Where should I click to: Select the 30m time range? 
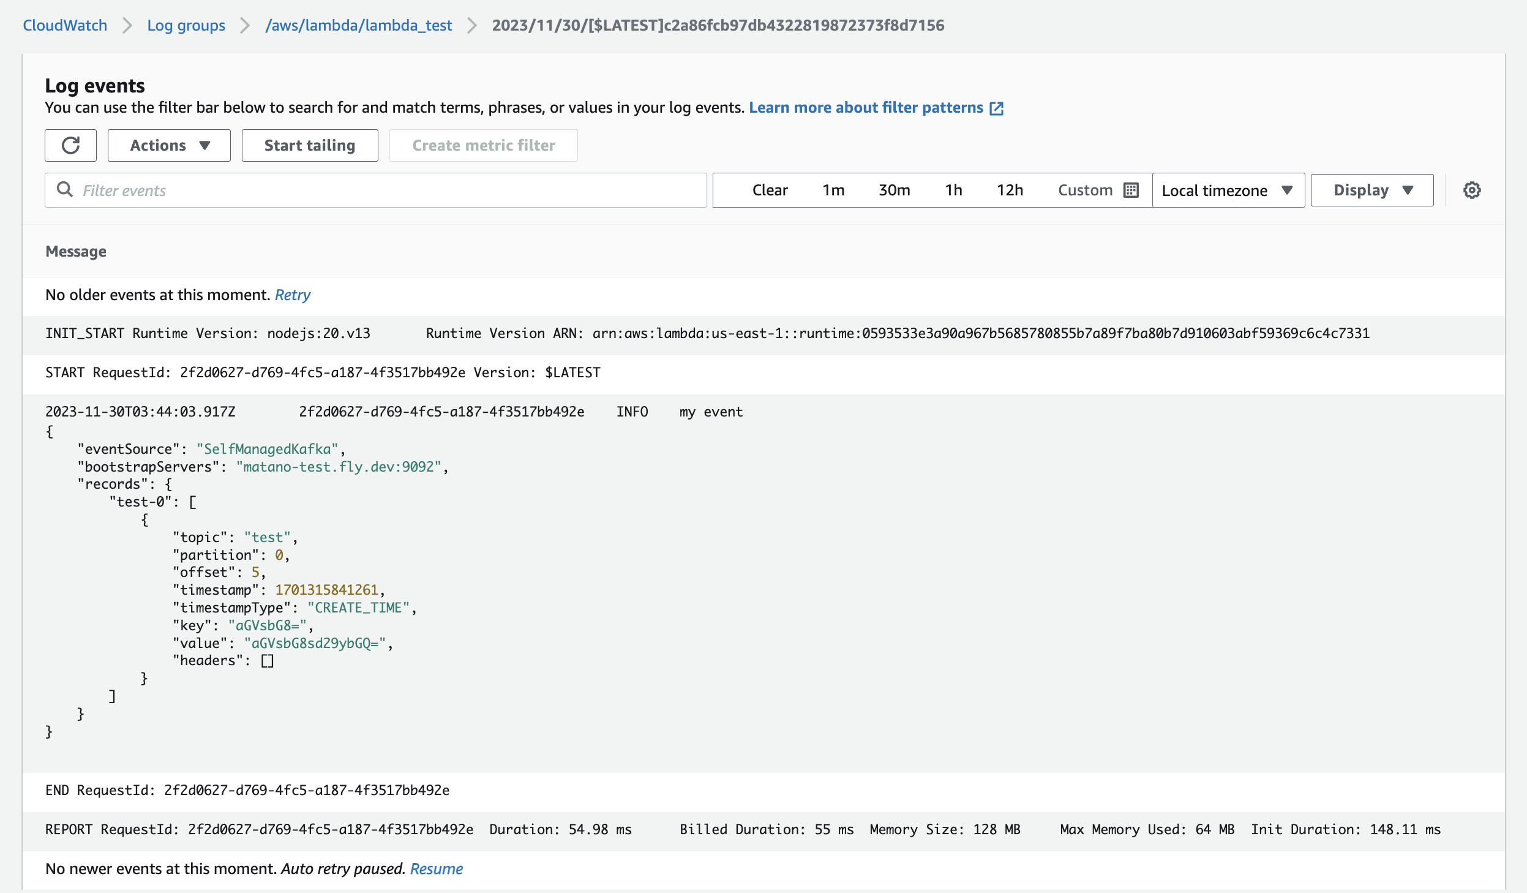pyautogui.click(x=894, y=190)
